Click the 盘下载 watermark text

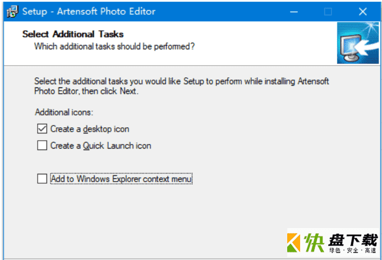[353, 240]
